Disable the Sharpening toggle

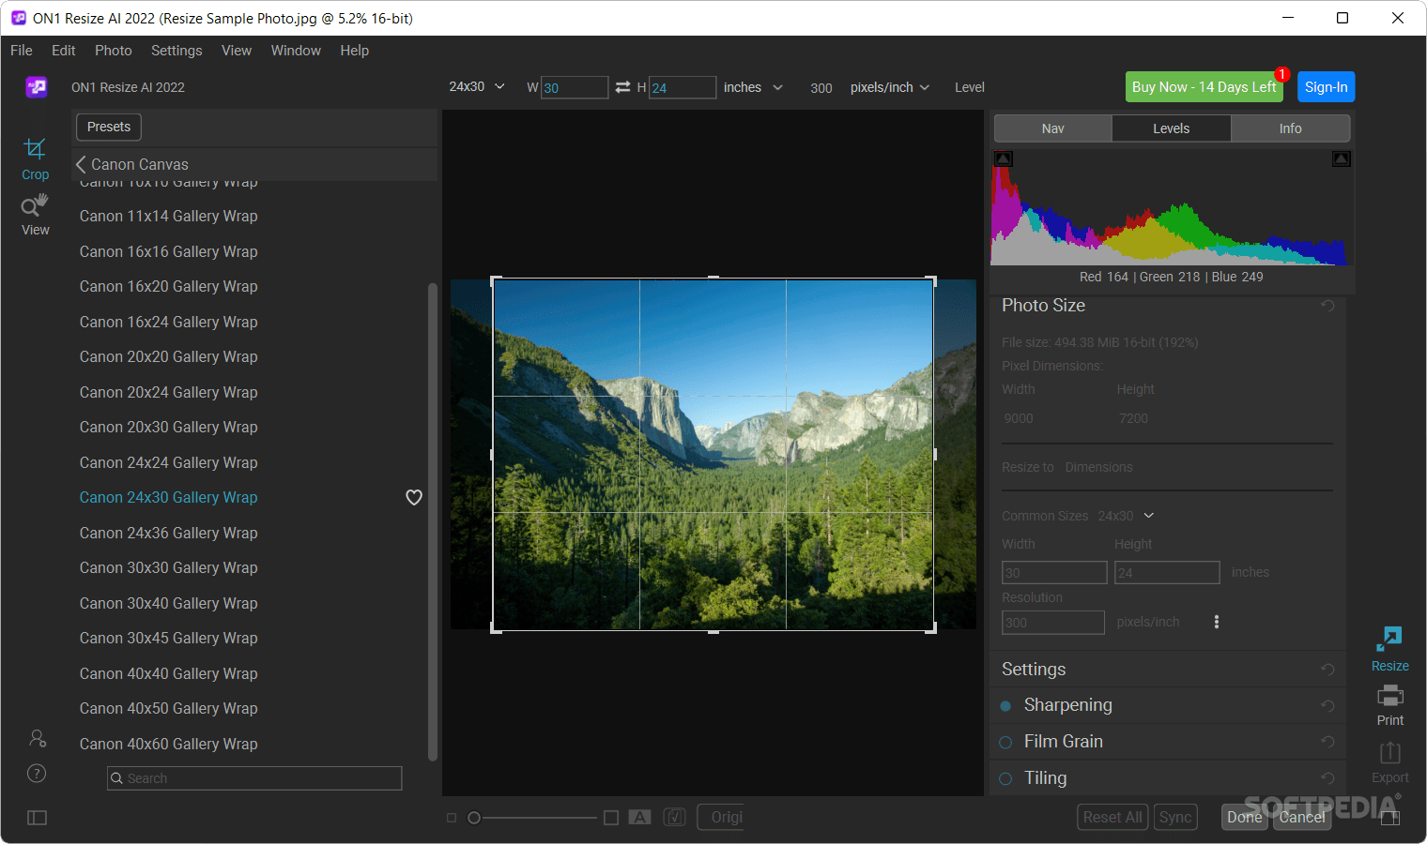[x=1005, y=706]
